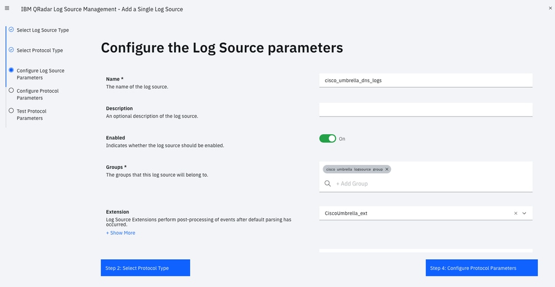Select the Test Protocol Parameters step radio
The image size is (555, 287).
point(11,110)
